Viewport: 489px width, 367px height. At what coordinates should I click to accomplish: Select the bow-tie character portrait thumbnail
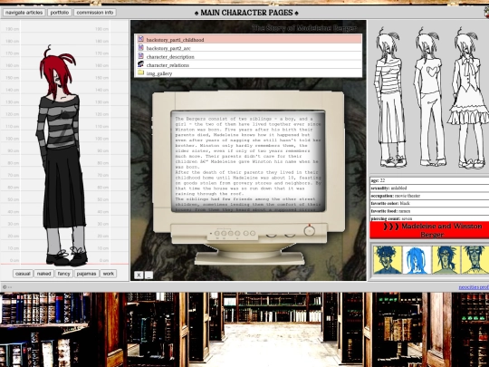475,260
